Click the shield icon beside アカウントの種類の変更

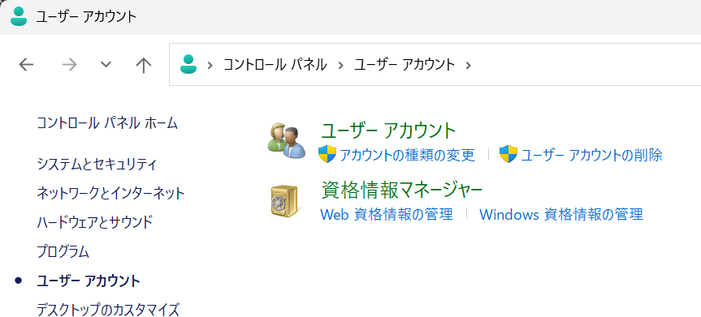327,154
